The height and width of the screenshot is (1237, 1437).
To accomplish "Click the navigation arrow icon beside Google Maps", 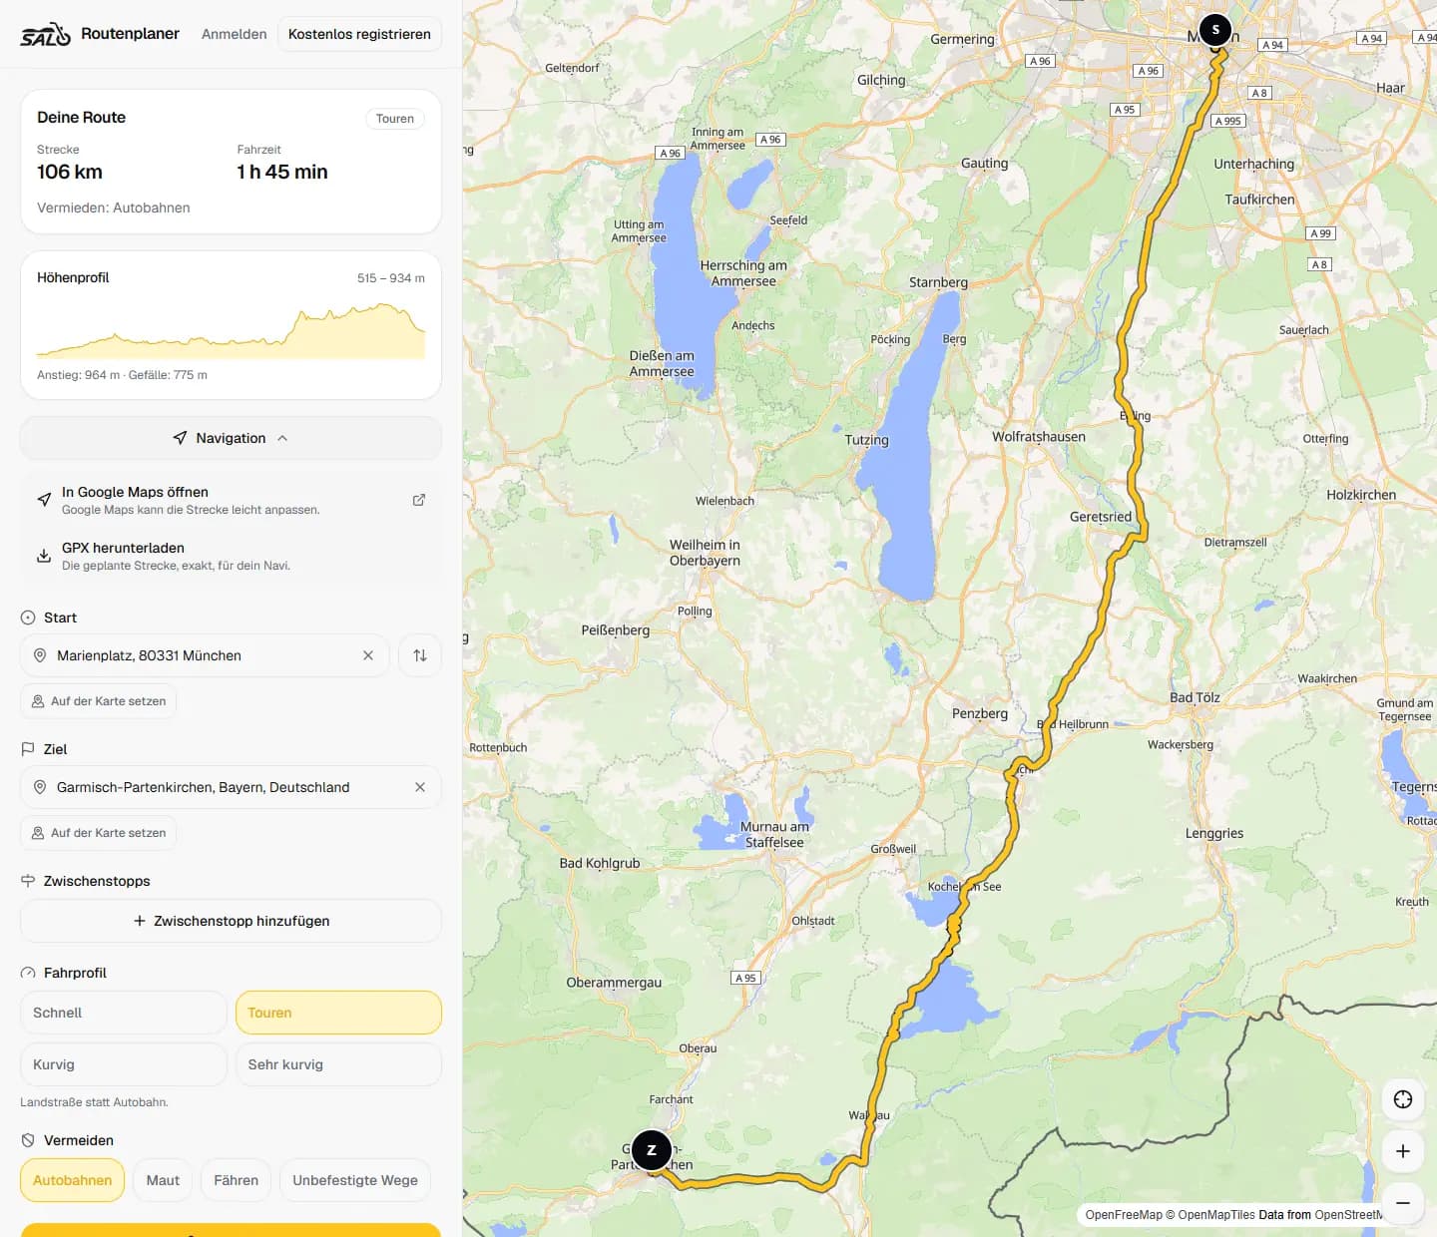I will click(x=44, y=500).
